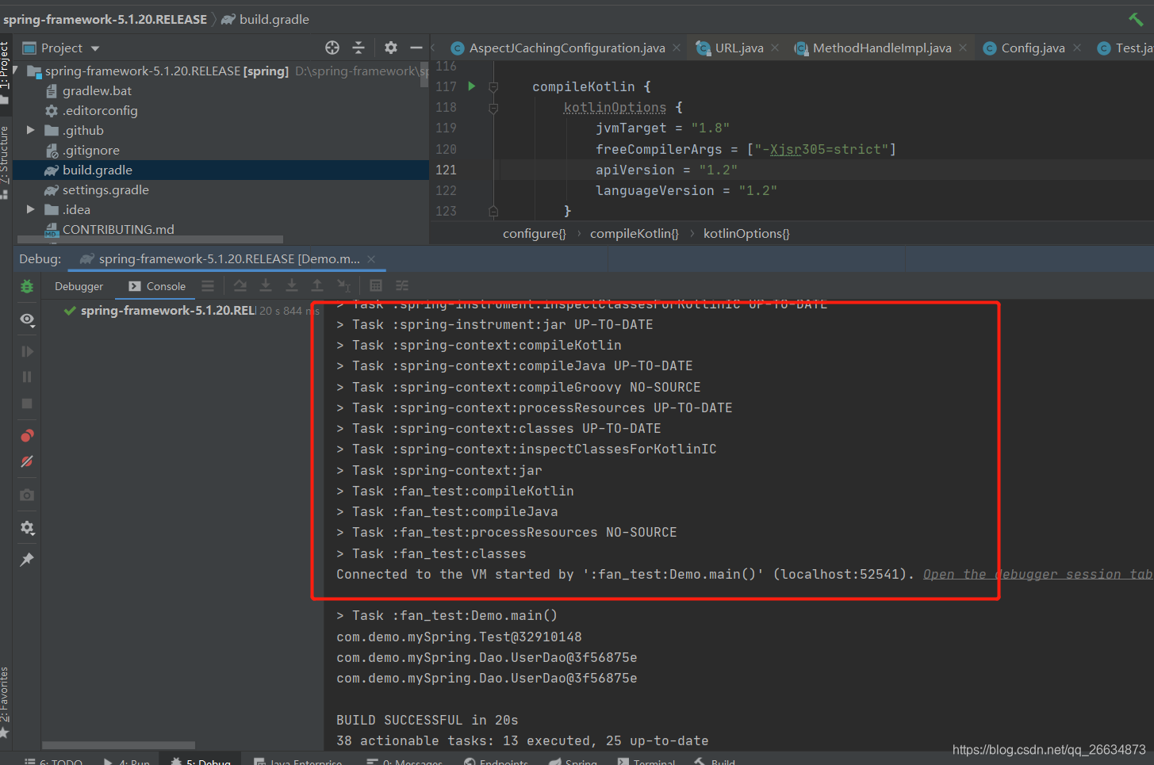
Task: Click Step Over icon
Action: pyautogui.click(x=240, y=285)
